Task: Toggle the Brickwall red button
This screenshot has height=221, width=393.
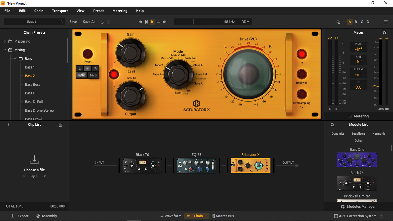Action: (302, 74)
